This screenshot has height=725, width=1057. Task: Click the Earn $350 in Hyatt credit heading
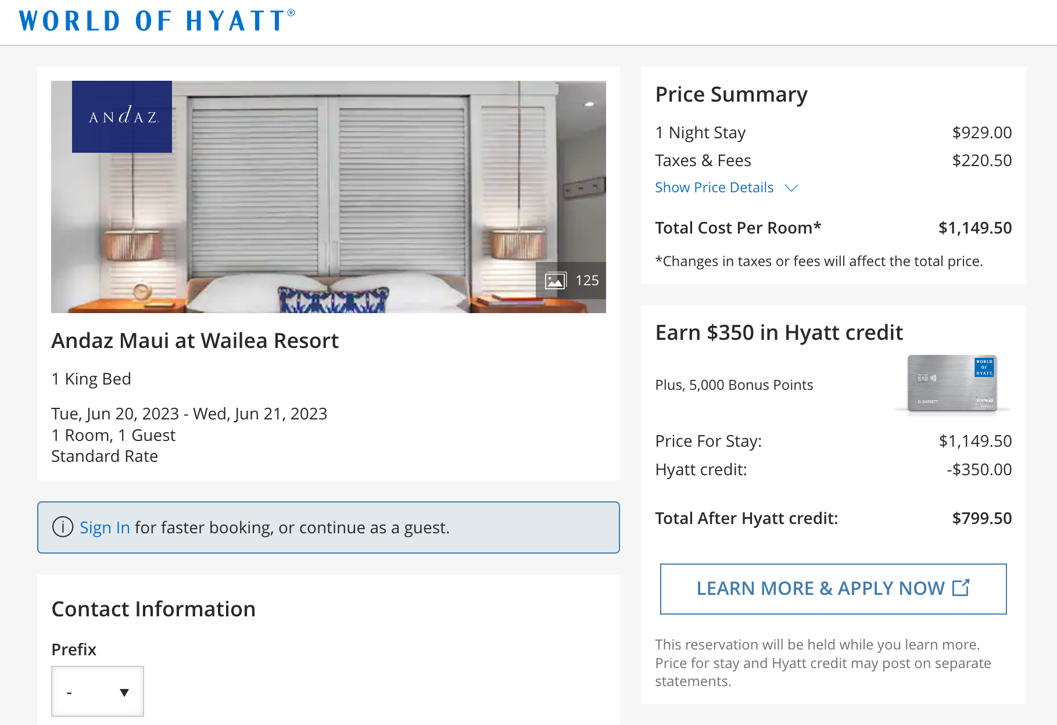pyautogui.click(x=779, y=333)
